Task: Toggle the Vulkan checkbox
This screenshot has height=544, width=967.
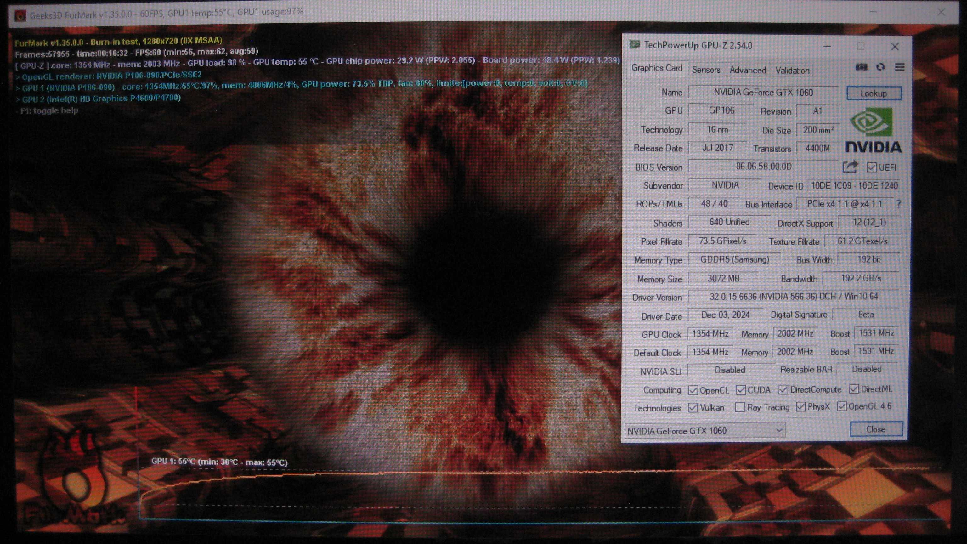Action: tap(693, 408)
